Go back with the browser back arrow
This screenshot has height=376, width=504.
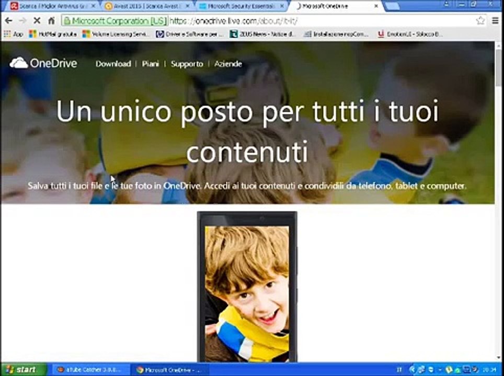click(9, 21)
